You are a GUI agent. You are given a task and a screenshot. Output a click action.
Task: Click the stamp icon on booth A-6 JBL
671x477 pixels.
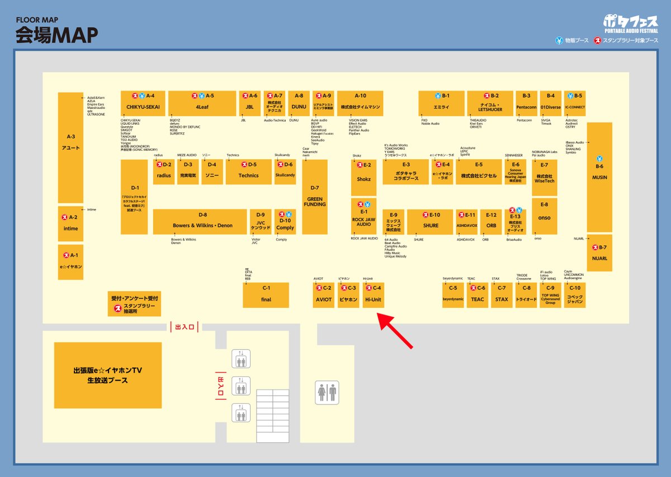tap(245, 96)
